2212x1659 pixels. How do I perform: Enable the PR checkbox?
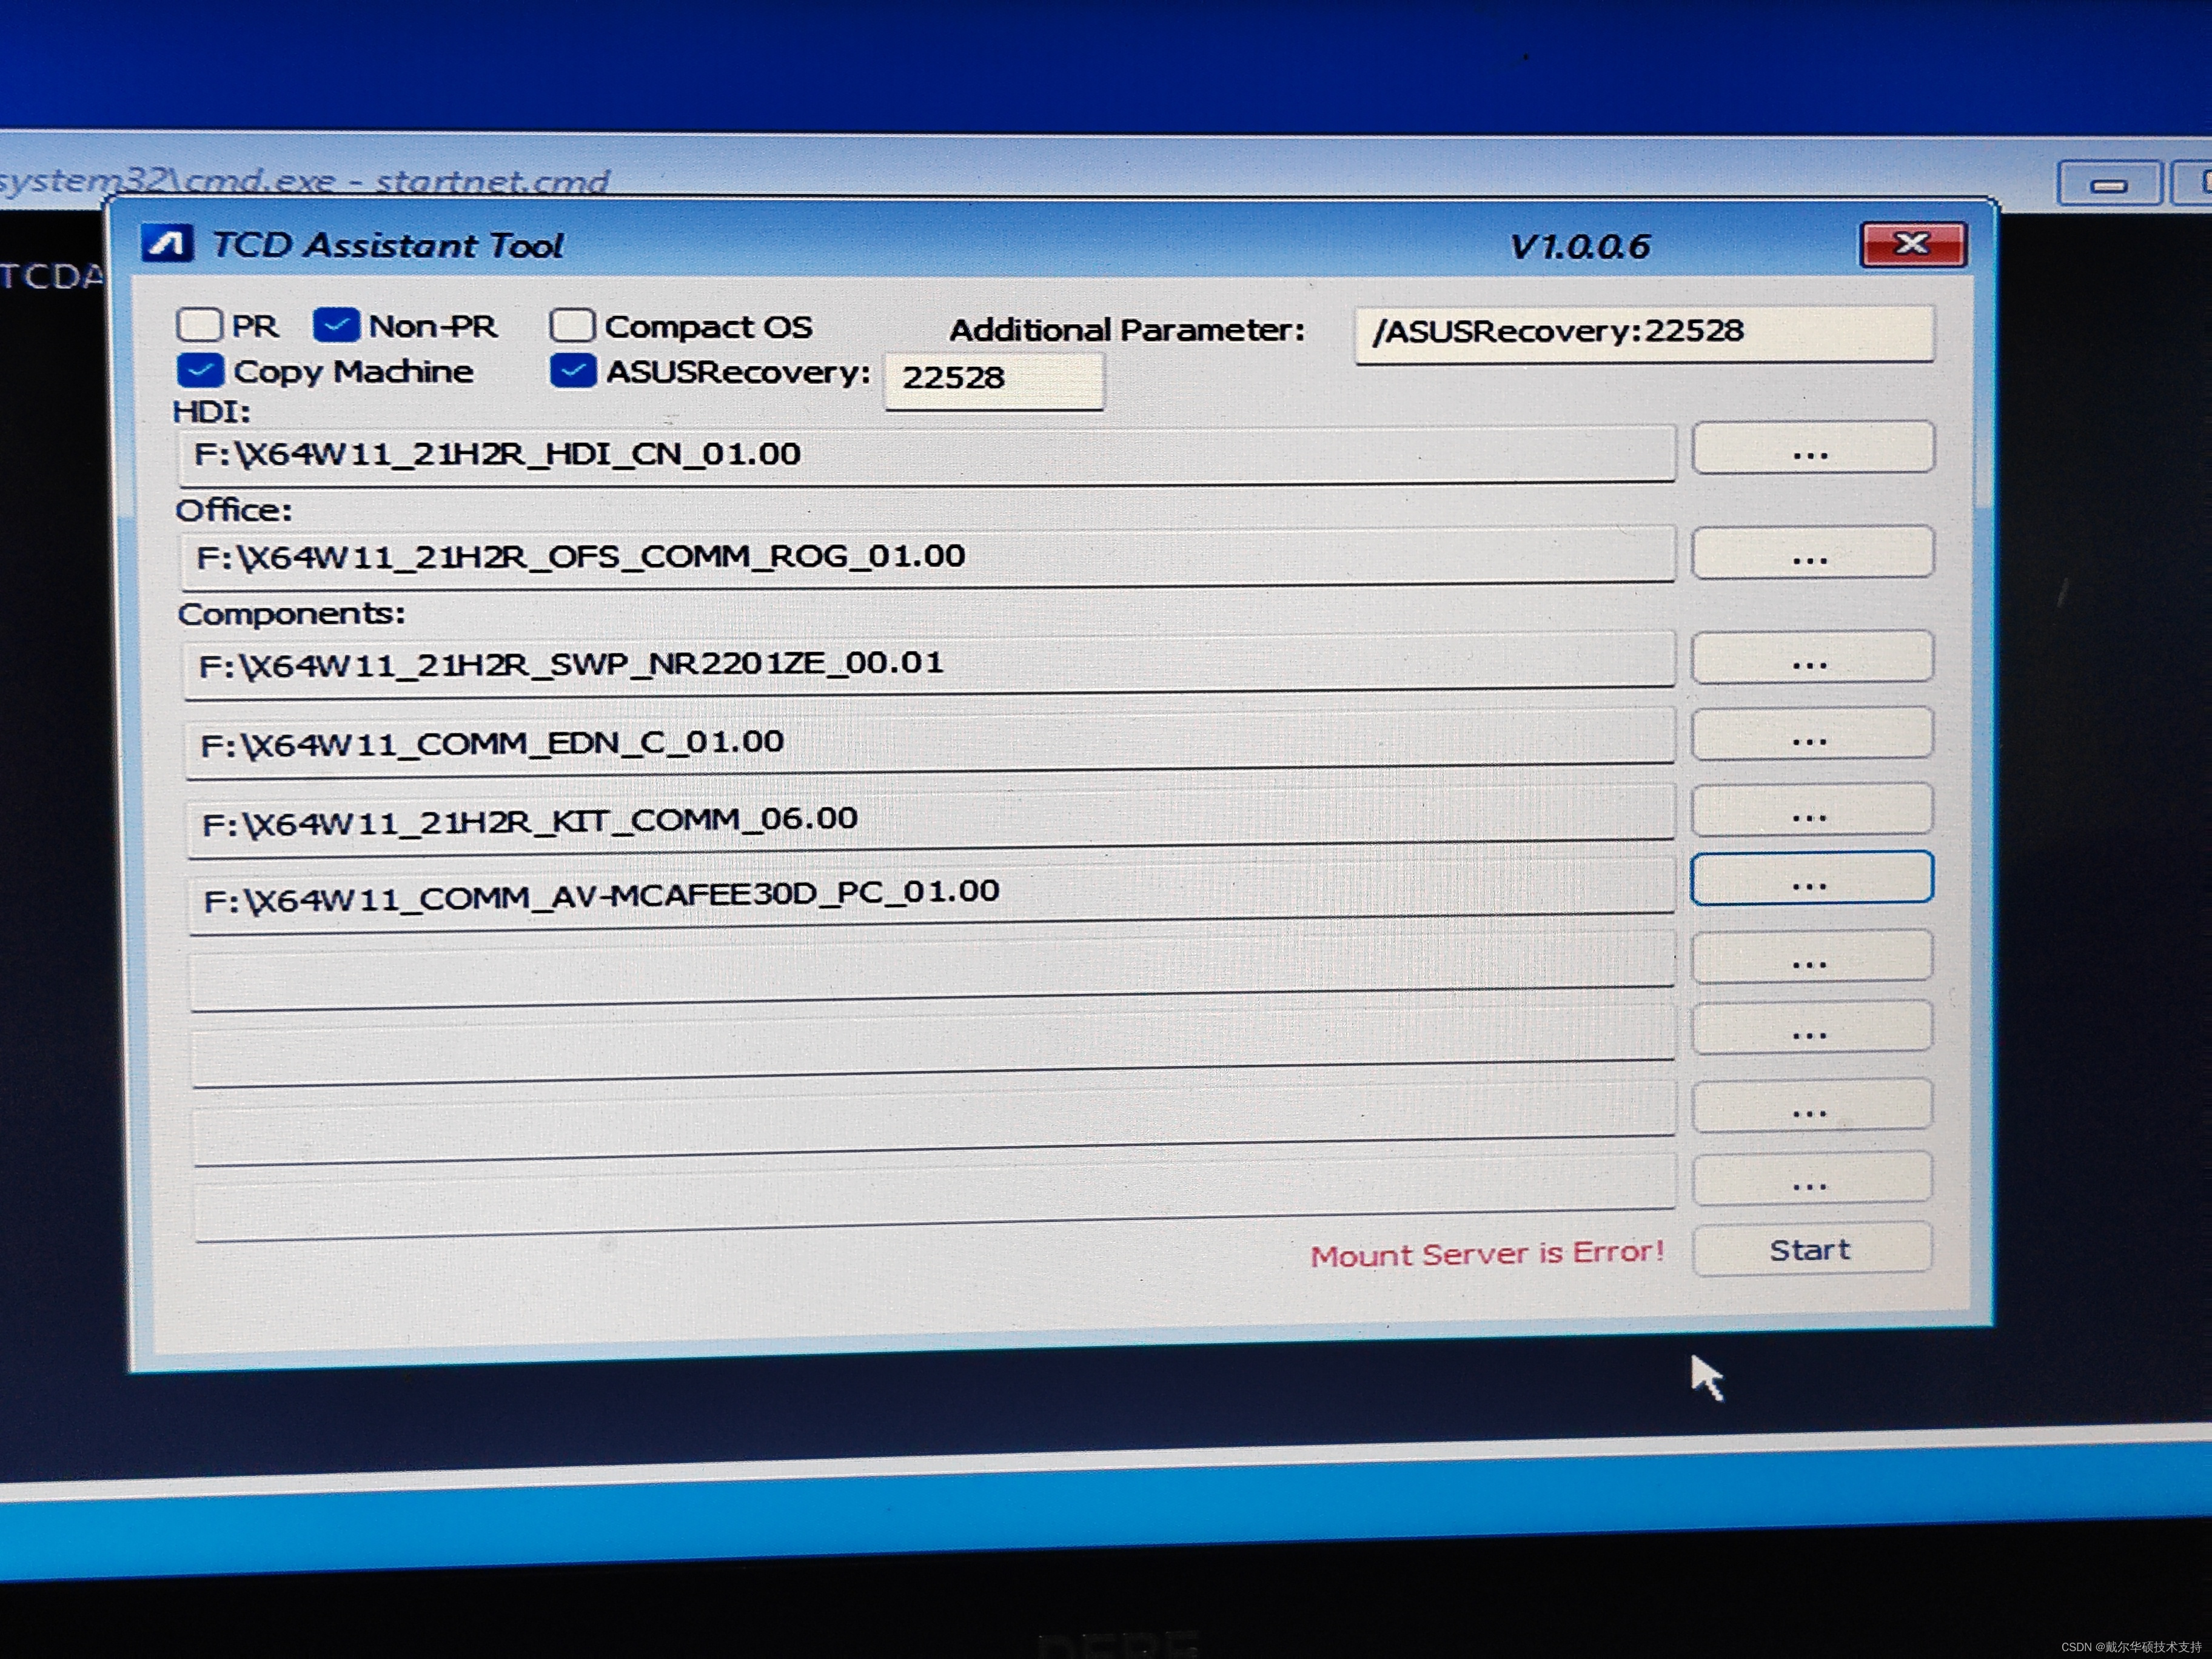click(x=199, y=325)
